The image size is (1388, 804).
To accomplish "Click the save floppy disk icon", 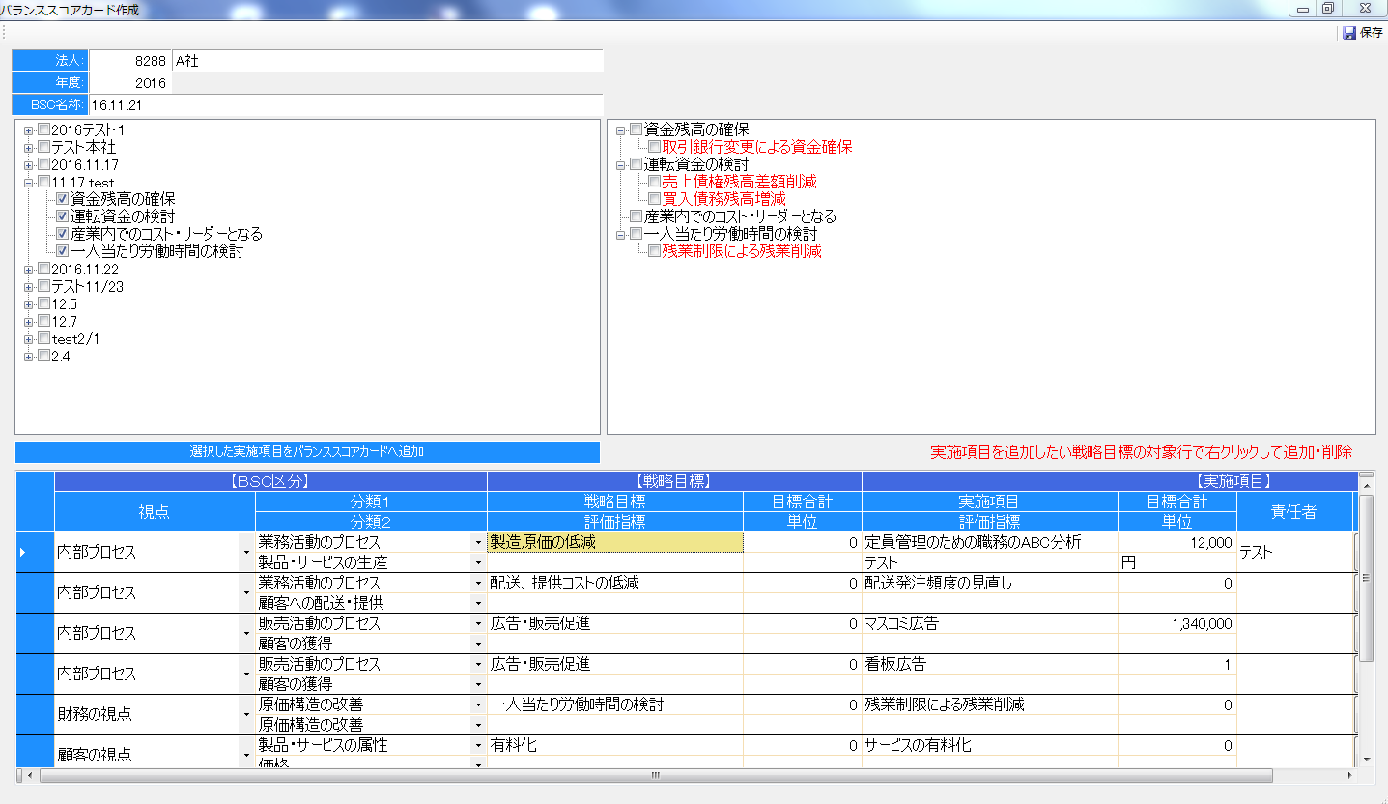I will tap(1348, 33).
